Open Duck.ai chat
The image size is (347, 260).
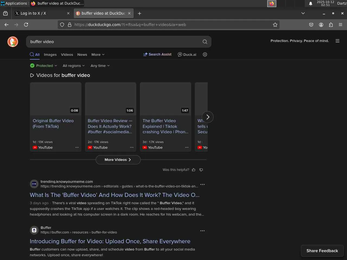pyautogui.click(x=187, y=54)
